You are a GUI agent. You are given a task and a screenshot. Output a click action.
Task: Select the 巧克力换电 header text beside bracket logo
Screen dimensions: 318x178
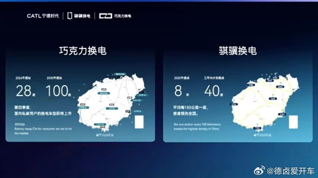click(123, 16)
